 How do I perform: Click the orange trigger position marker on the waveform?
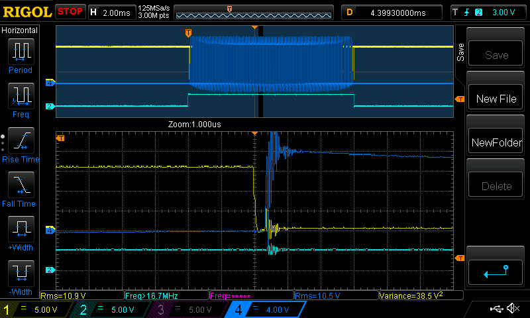click(188, 32)
